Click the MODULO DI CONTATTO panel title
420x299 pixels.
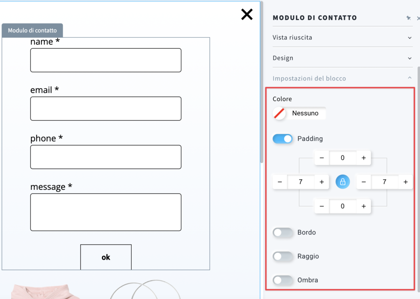[x=315, y=18]
